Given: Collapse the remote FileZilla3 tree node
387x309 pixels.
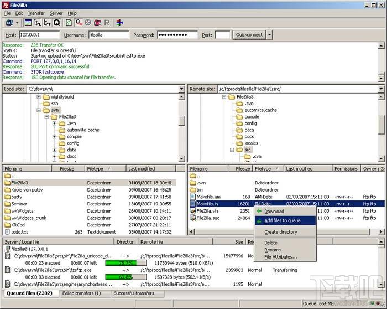Looking at the screenshot, I should pos(224,97).
